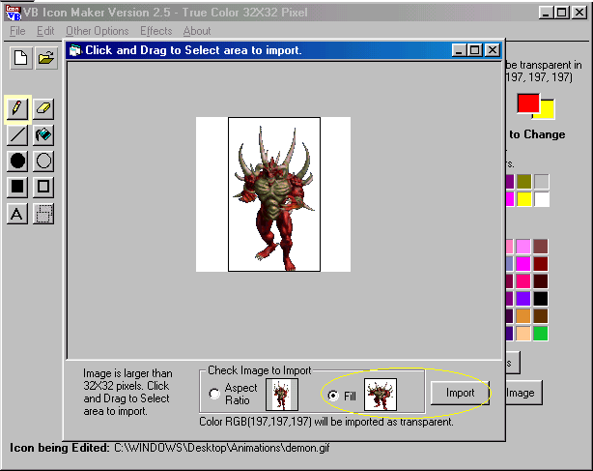Pick the peach palette swatch
Screen dimensions: 593x471
(523, 334)
